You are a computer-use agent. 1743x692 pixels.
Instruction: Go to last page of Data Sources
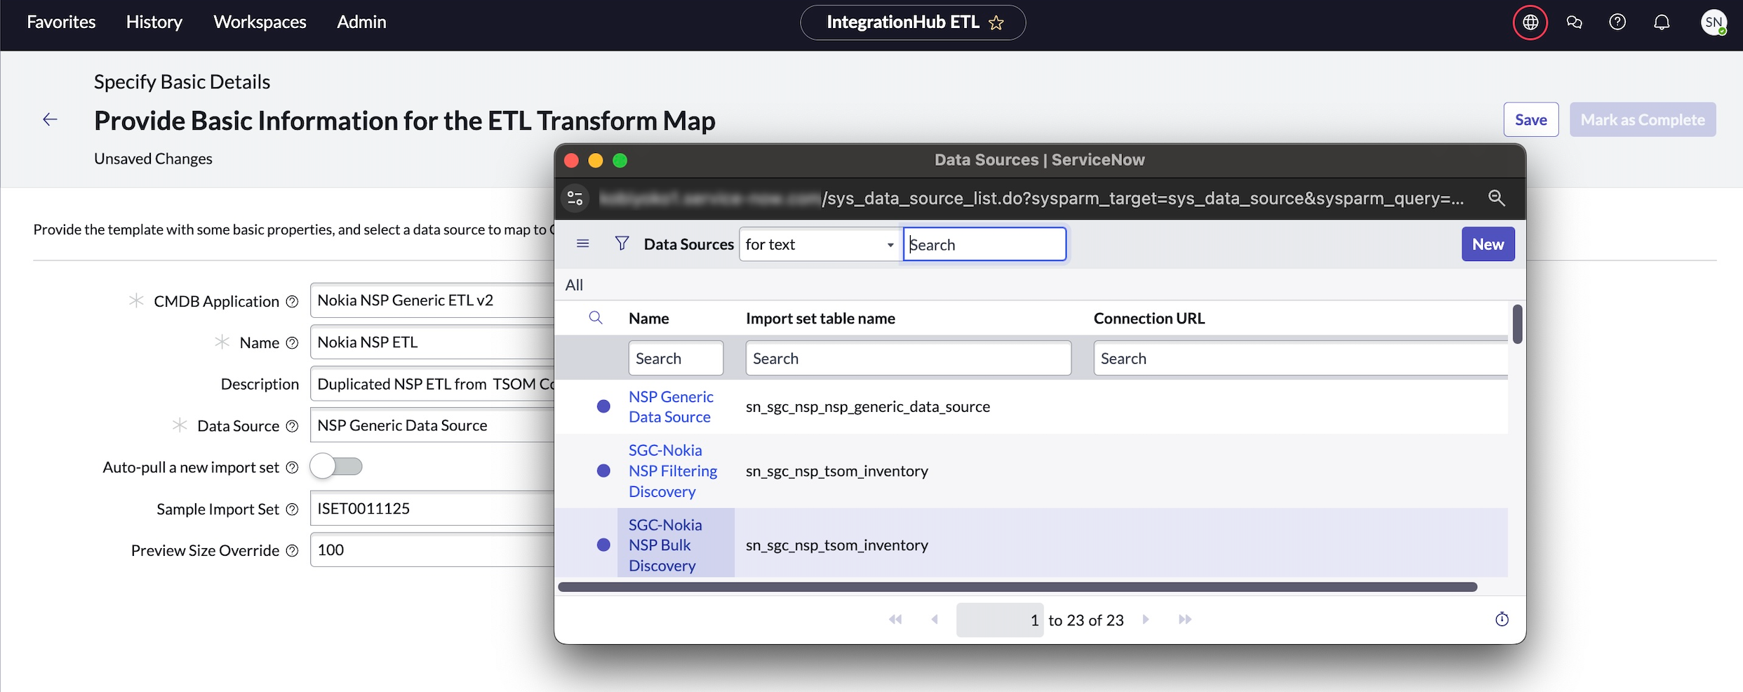[1185, 620]
